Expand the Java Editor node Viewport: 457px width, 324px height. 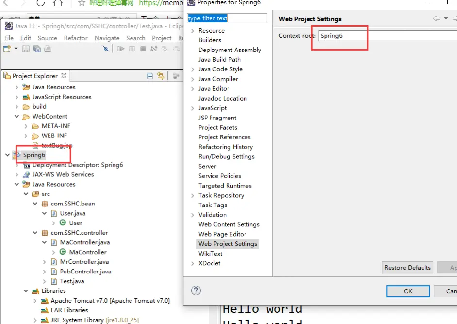click(x=193, y=89)
